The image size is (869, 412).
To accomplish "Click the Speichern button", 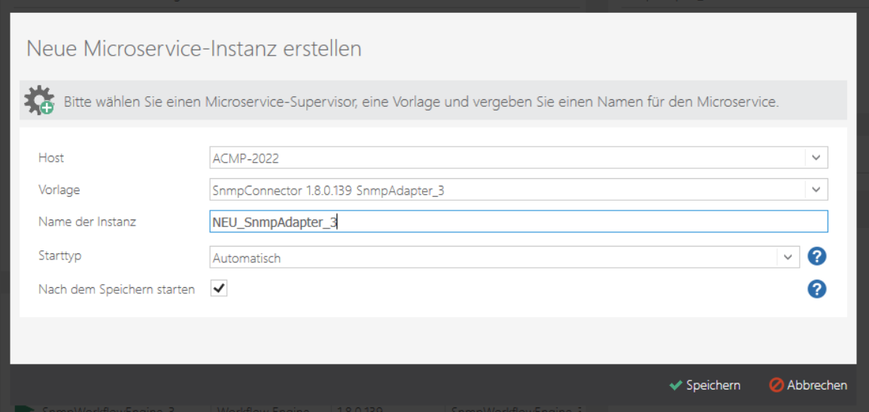I will pos(704,385).
